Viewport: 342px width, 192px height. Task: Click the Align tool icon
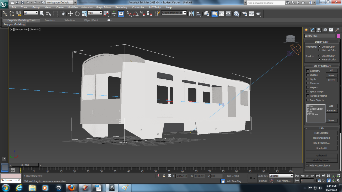(198, 14)
